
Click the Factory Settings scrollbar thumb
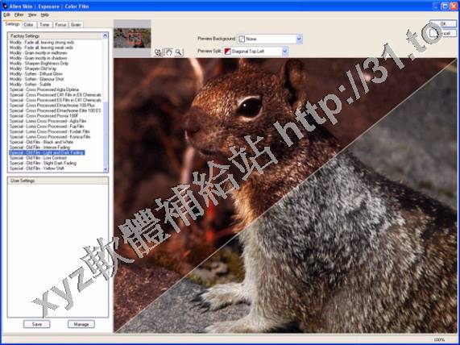point(106,134)
